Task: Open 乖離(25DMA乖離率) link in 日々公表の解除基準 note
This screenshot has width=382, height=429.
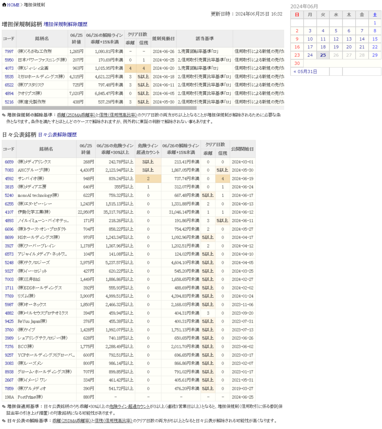Action: 72,421
